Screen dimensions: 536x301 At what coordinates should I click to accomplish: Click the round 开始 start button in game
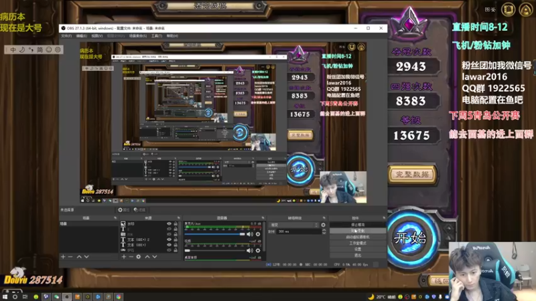click(x=411, y=237)
